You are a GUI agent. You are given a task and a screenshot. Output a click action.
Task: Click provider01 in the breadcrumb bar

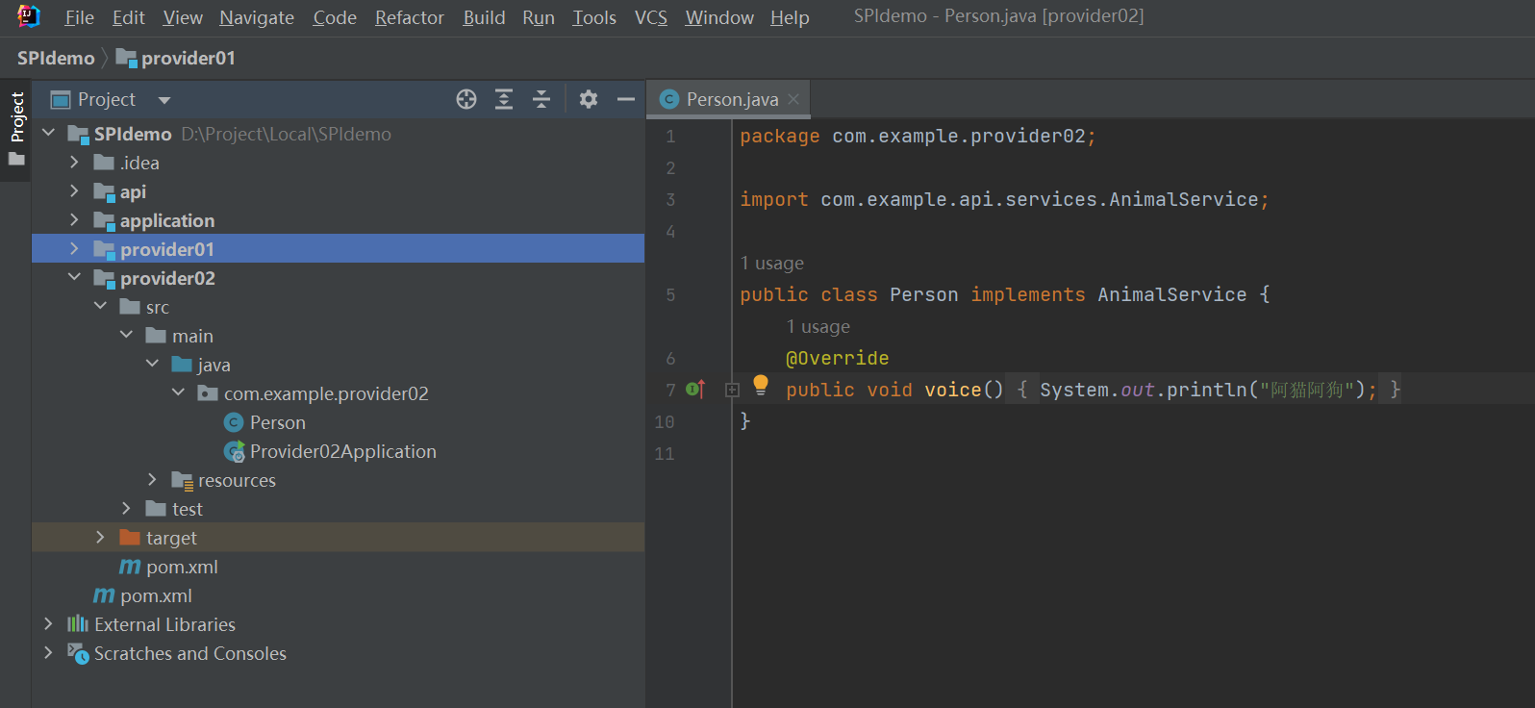pyautogui.click(x=189, y=58)
